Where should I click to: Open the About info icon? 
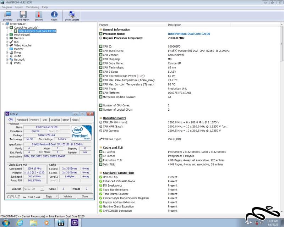54,16
